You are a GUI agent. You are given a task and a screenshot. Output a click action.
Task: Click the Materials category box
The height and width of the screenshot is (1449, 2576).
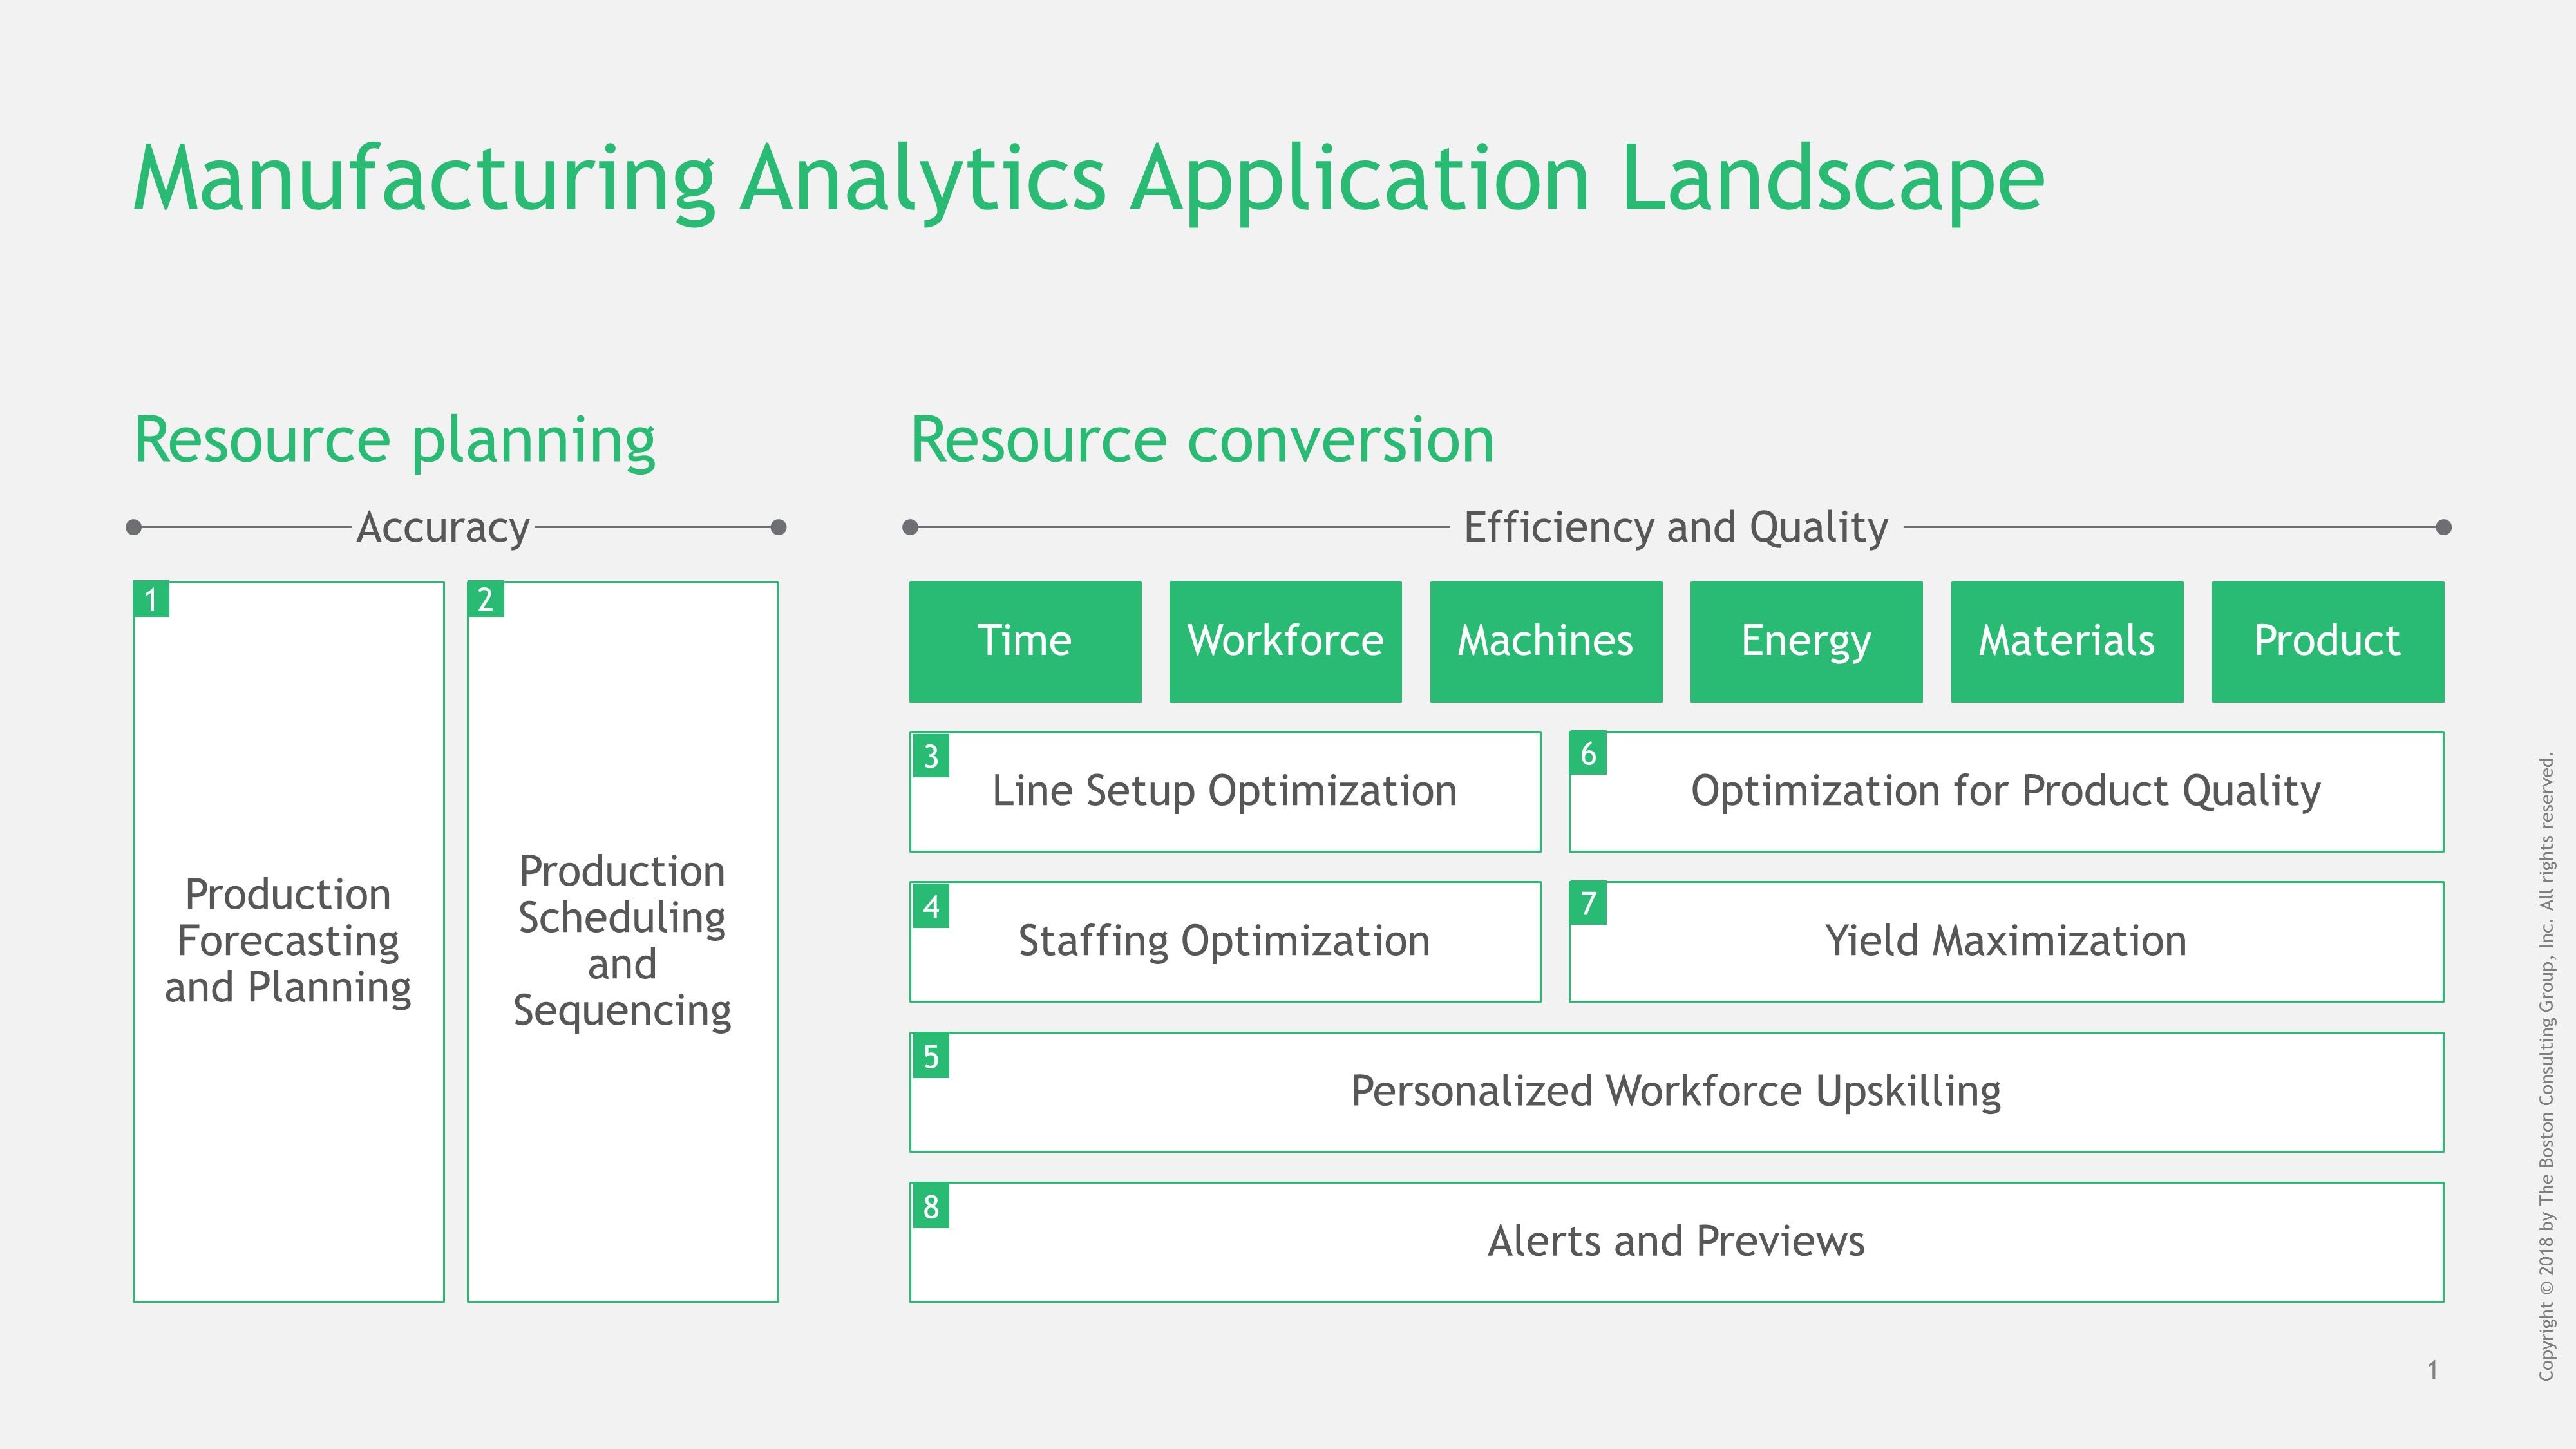tap(2067, 641)
